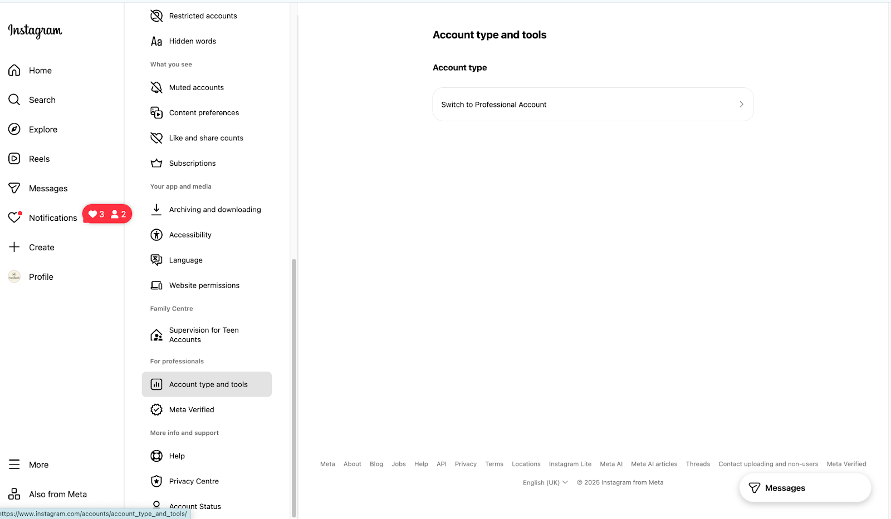
Task: Open the About footer link
Action: click(353, 464)
